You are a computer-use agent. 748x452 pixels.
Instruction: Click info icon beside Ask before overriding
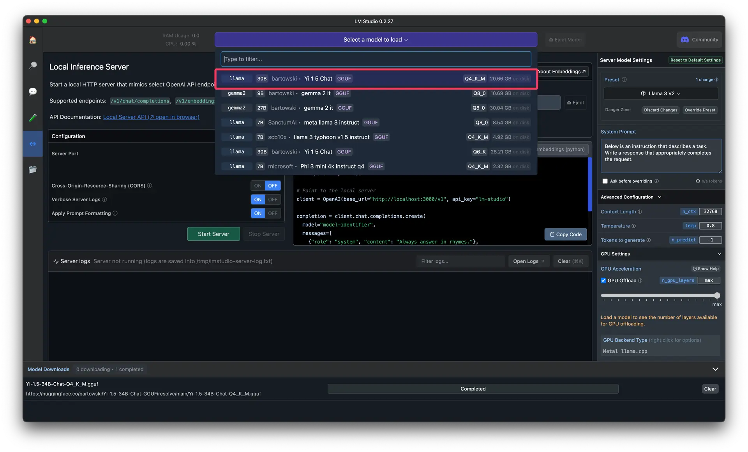(656, 181)
